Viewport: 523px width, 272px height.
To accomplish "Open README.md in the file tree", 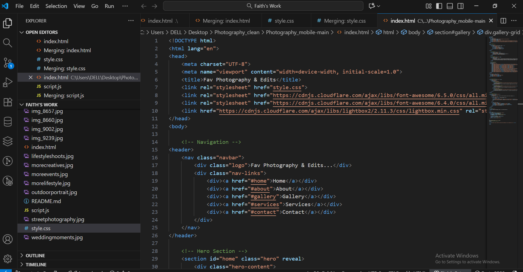I will (x=46, y=201).
